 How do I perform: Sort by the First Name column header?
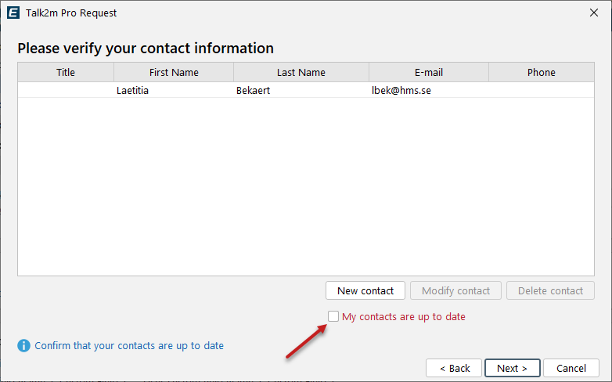click(x=174, y=72)
